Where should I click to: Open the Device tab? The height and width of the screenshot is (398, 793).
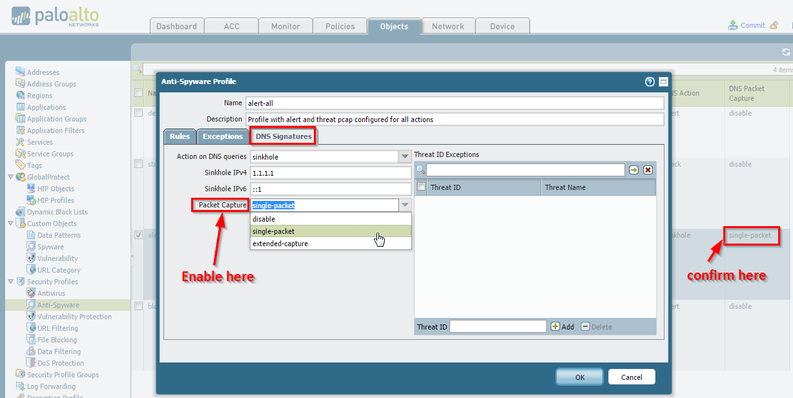[x=502, y=26]
